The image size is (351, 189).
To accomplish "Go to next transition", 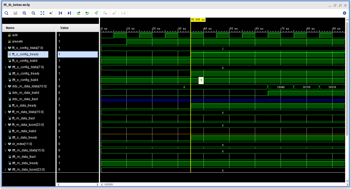I will [87, 13].
